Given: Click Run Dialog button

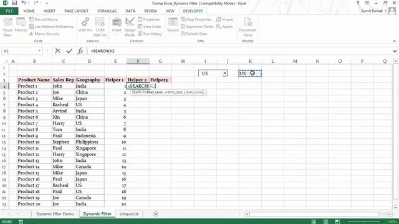Looking at the screenshot, I should (150, 34).
